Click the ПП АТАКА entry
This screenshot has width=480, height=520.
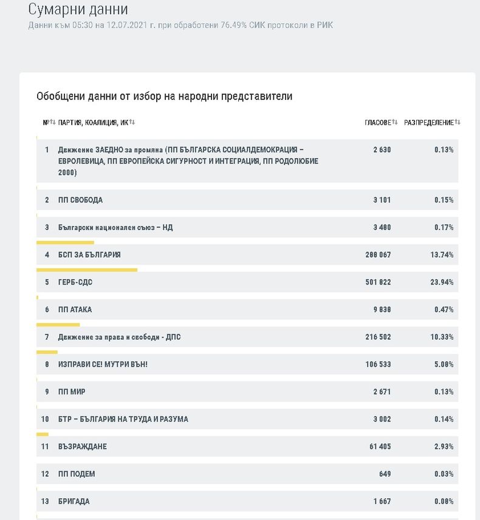(75, 310)
